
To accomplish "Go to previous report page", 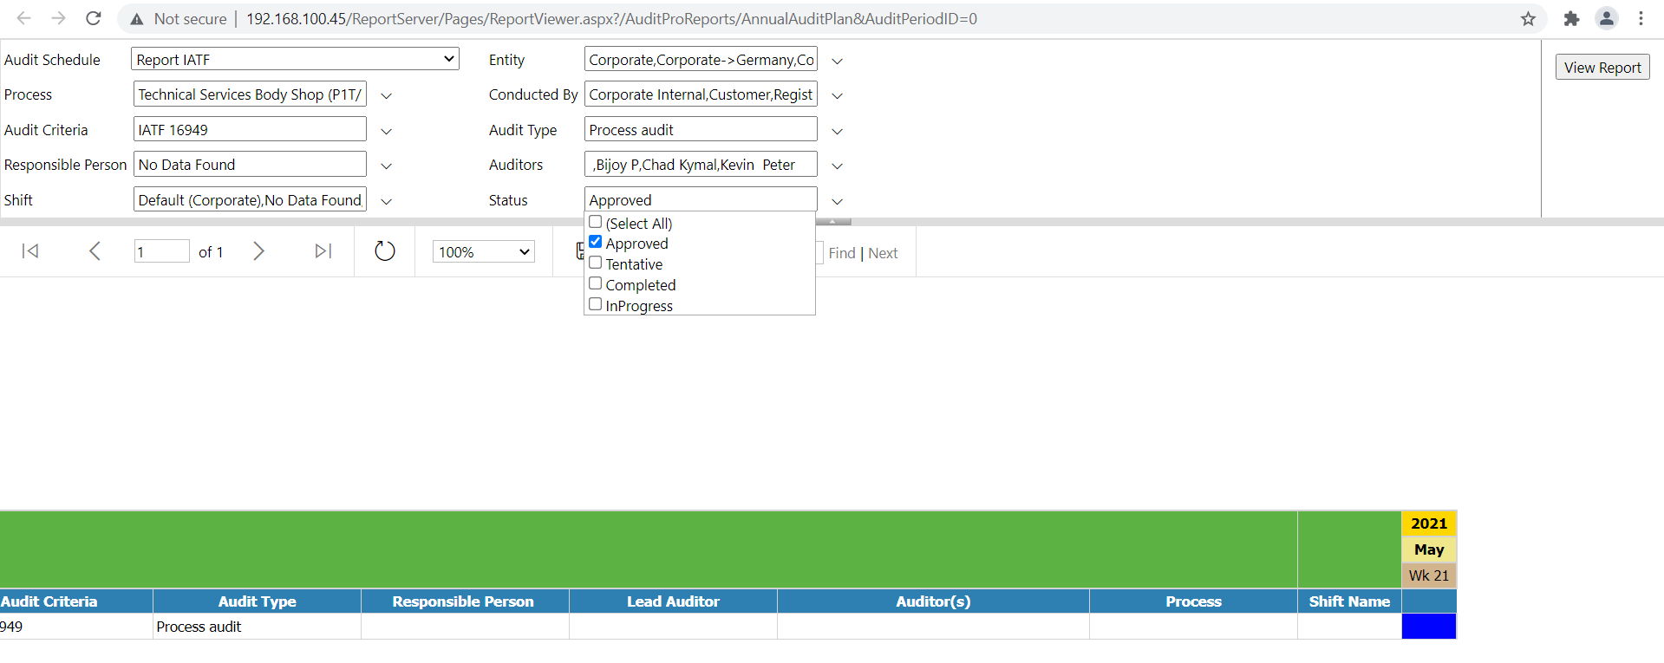I will coord(95,251).
